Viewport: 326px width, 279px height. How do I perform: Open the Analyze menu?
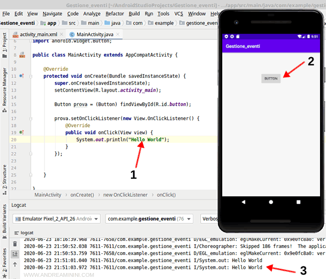91,13
